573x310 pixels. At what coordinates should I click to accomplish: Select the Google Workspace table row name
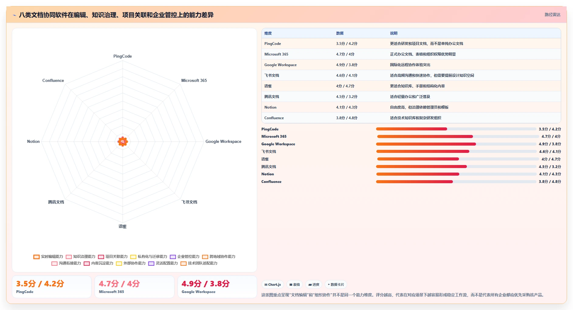click(x=280, y=65)
